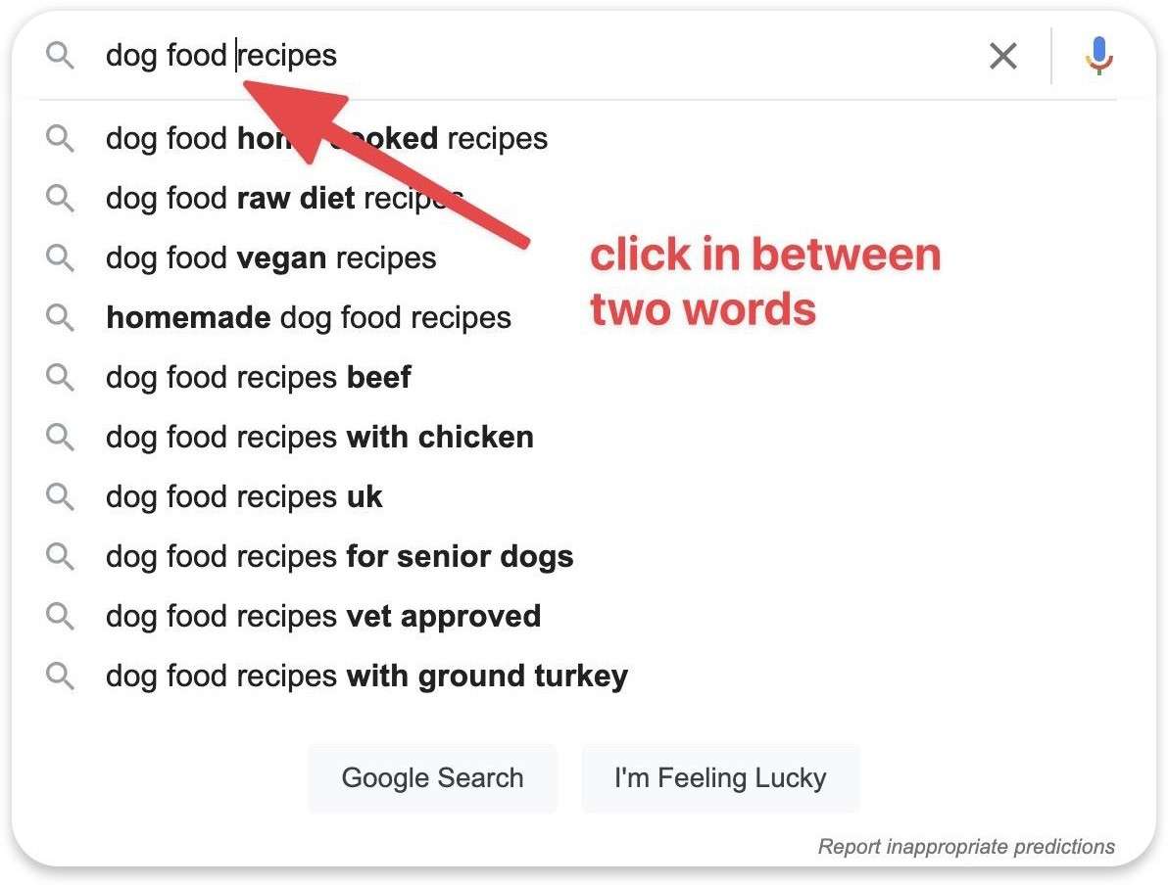The width and height of the screenshot is (1168, 887).
Task: Click magnifier icon beside 'dog food vegan recipes'
Action: point(61,258)
